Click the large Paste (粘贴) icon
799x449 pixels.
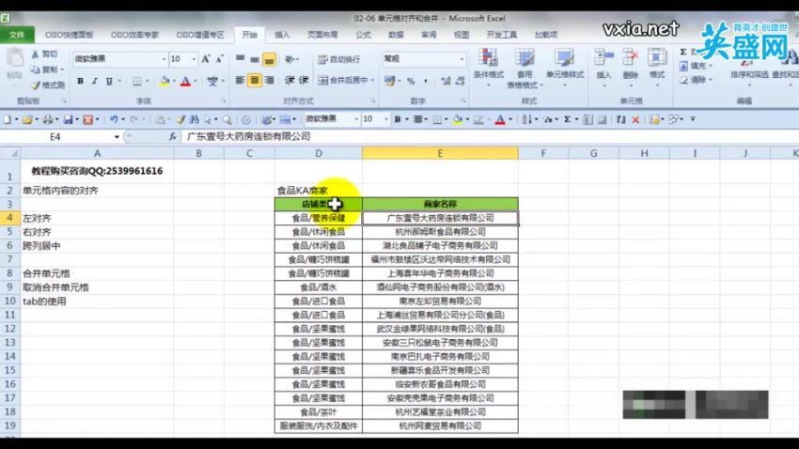tap(15, 58)
